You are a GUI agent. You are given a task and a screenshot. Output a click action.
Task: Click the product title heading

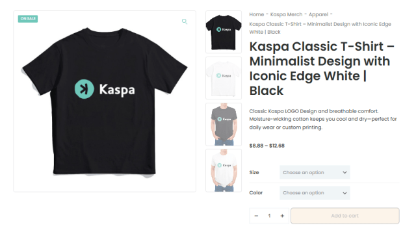tap(322, 68)
